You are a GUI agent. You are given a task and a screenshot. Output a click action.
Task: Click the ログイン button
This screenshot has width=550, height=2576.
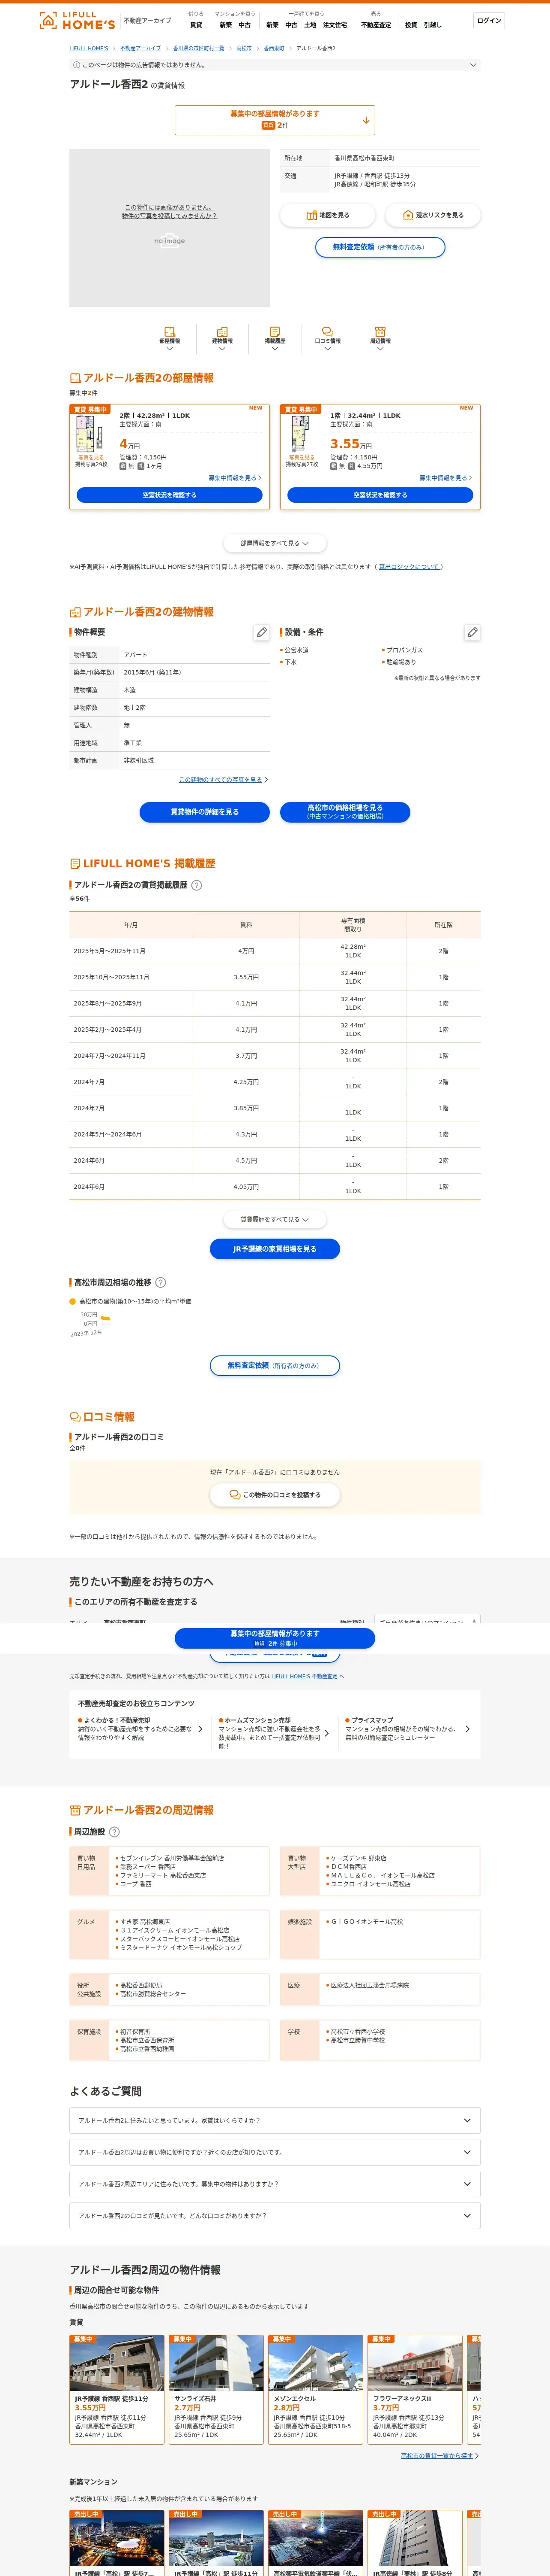click(x=489, y=20)
